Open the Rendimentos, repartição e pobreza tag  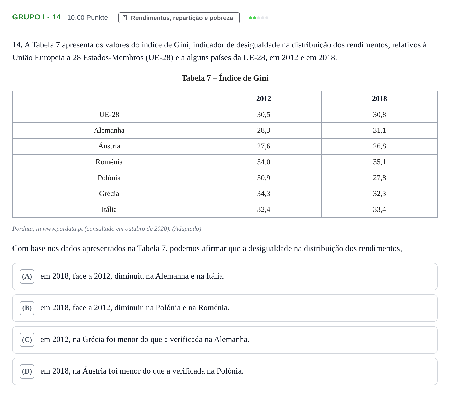pyautogui.click(x=179, y=18)
